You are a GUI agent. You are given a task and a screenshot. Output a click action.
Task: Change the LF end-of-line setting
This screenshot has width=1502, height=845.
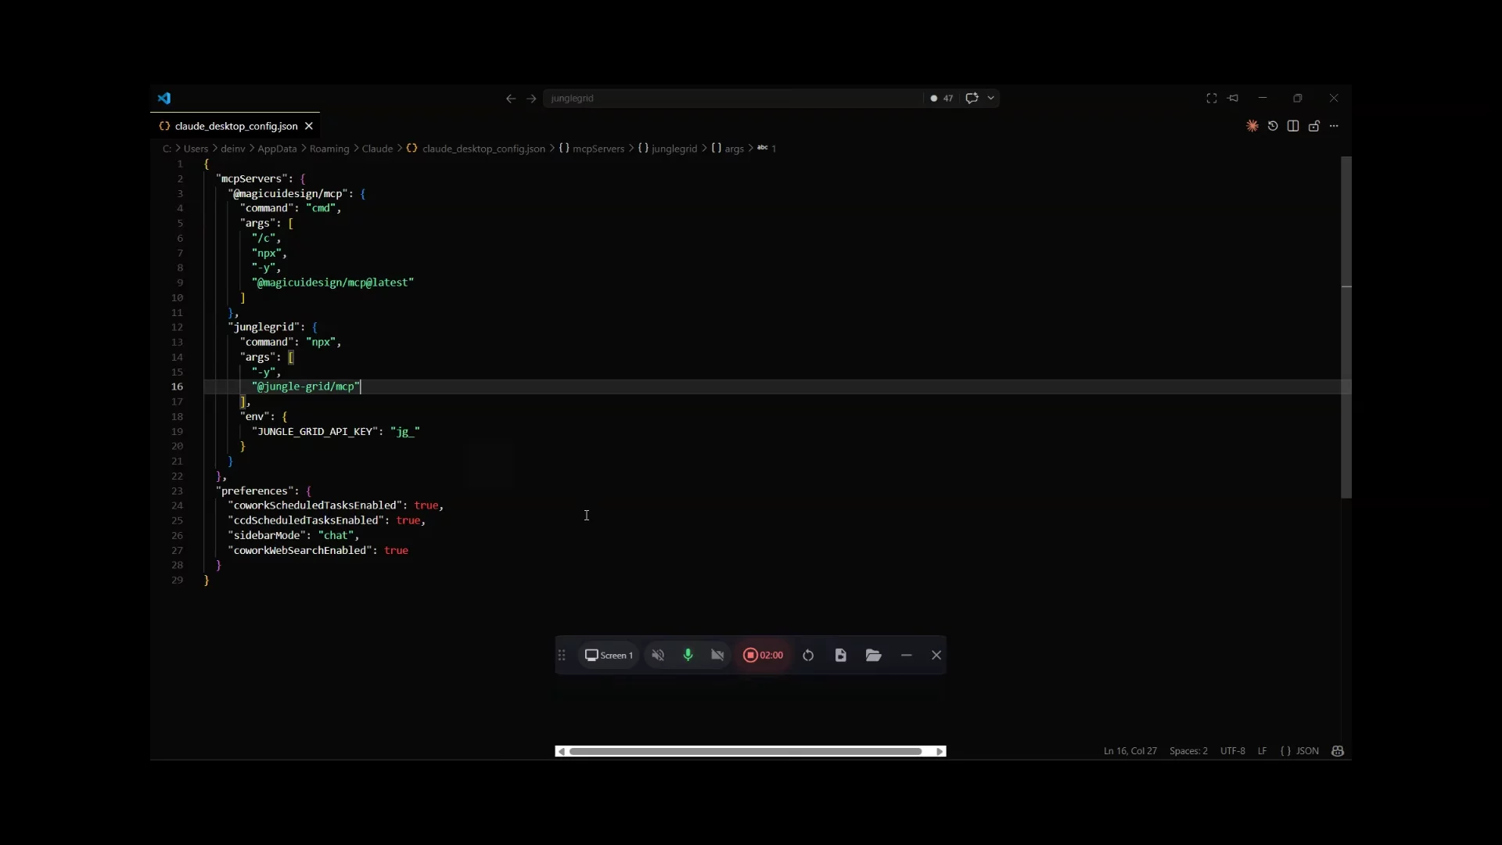coord(1262,751)
